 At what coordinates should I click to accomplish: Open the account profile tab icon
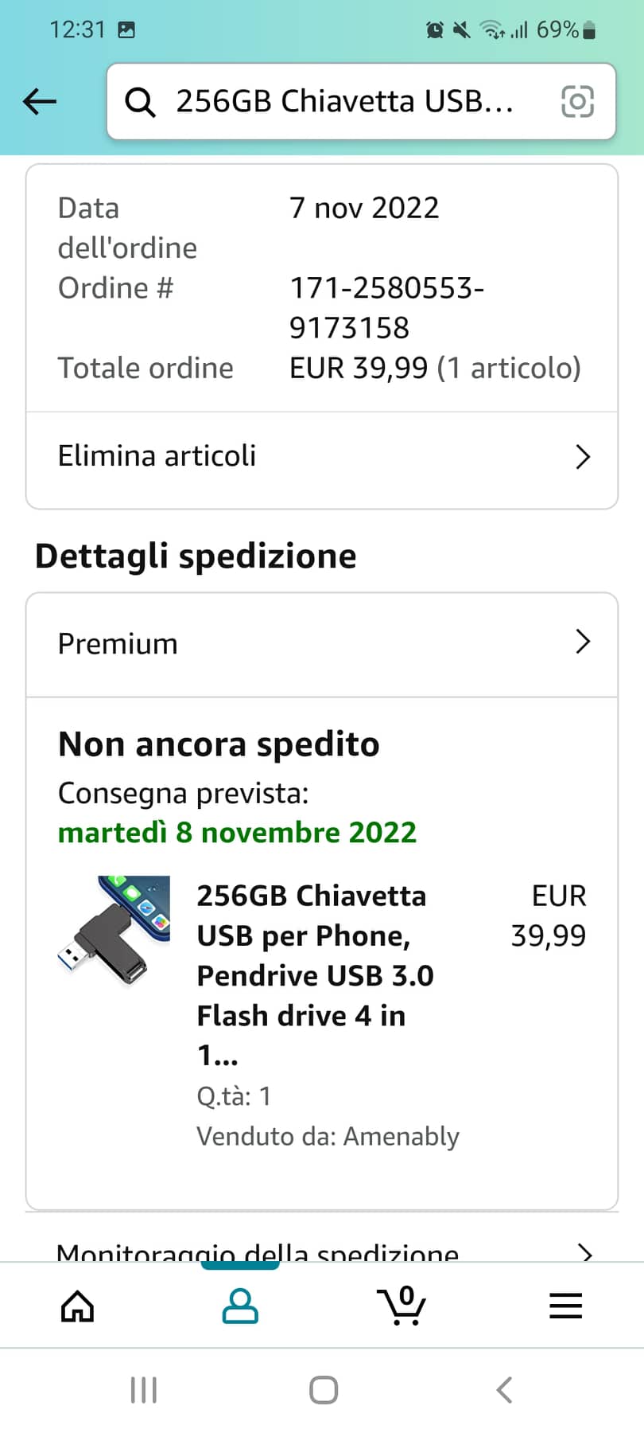[x=240, y=1306]
